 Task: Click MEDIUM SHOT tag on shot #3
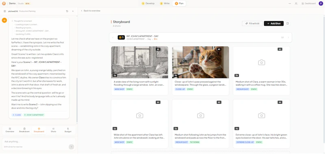pyautogui.click(x=243, y=89)
